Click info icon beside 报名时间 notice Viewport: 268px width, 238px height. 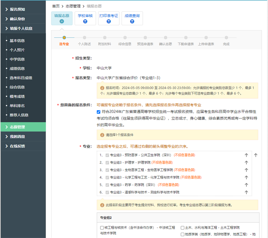click(x=102, y=88)
